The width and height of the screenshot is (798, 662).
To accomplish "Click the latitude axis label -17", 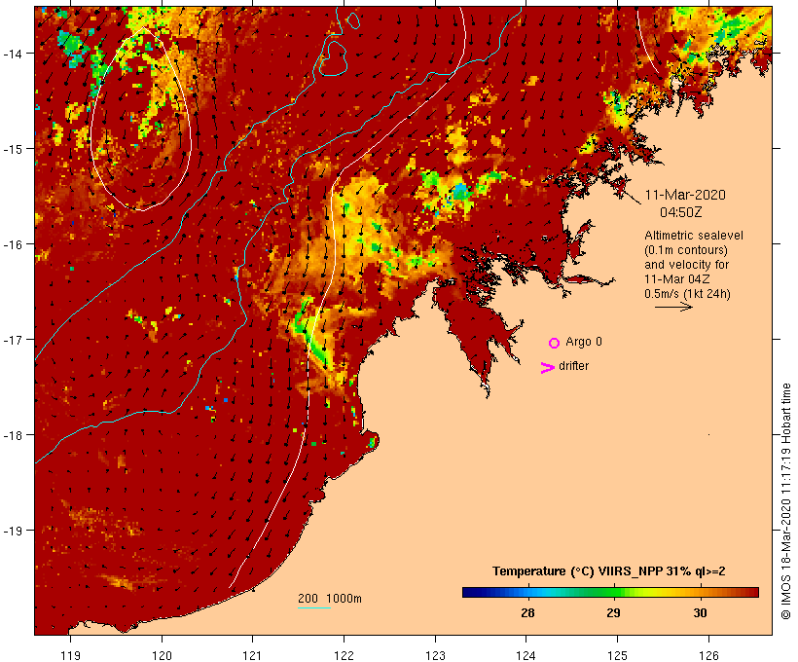I will (x=13, y=340).
